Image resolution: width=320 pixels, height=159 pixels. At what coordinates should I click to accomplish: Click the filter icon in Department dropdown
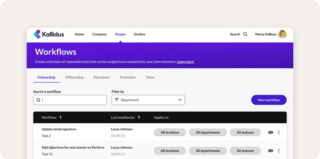tap(117, 100)
